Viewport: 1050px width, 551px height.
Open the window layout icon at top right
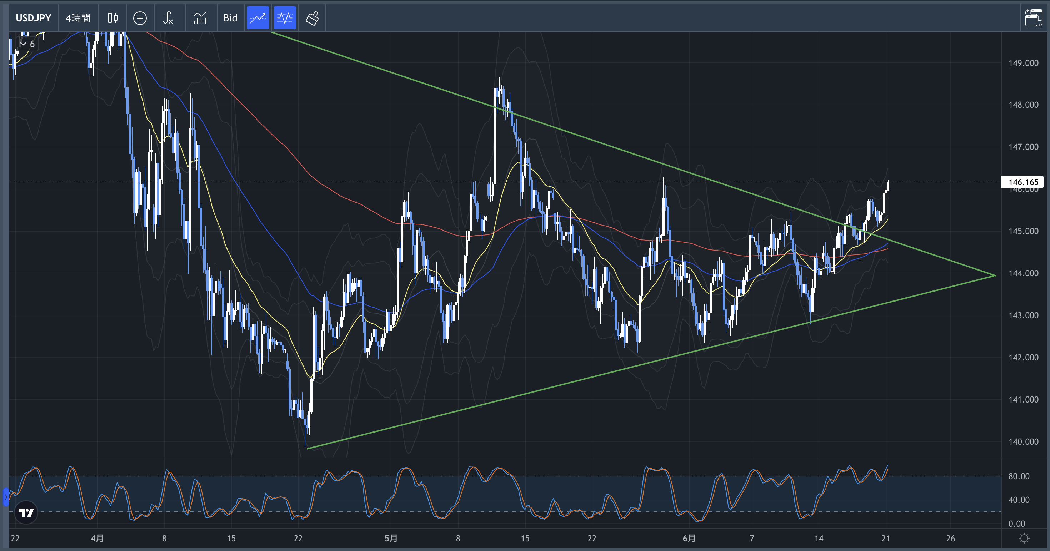tap(1033, 18)
